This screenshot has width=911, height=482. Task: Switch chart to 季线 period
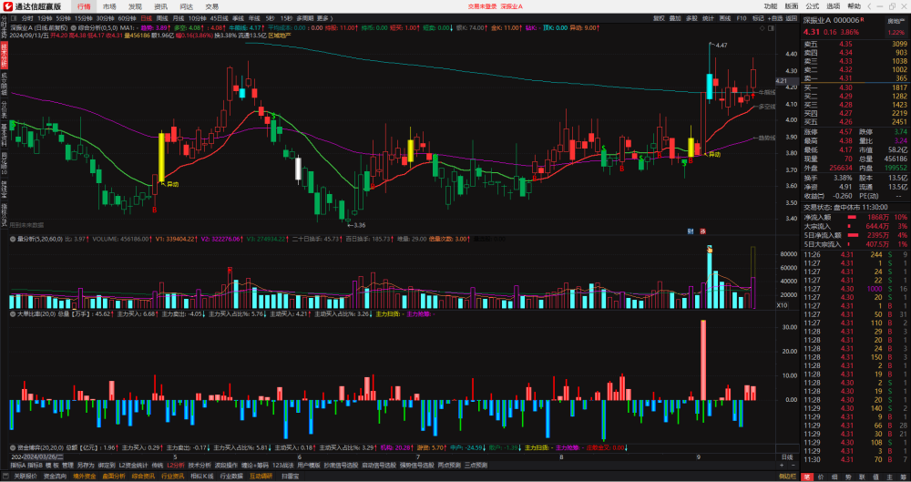[238, 18]
